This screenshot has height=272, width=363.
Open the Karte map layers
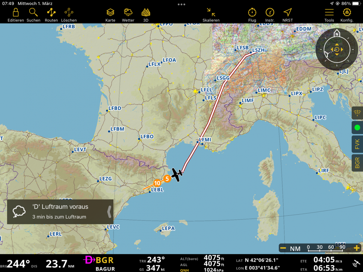110,13
